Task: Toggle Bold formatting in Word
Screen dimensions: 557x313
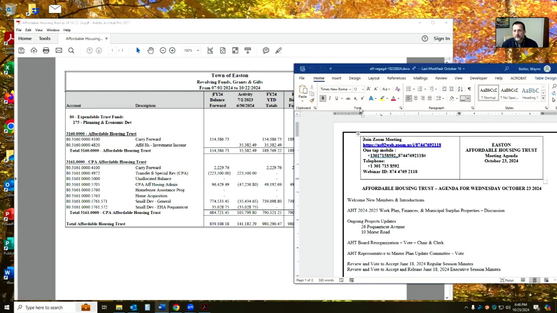Action: click(322, 98)
